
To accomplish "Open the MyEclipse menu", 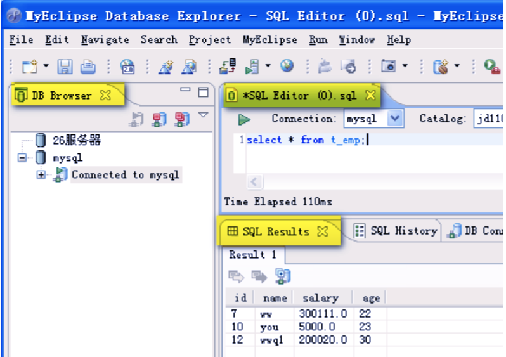I will [269, 40].
